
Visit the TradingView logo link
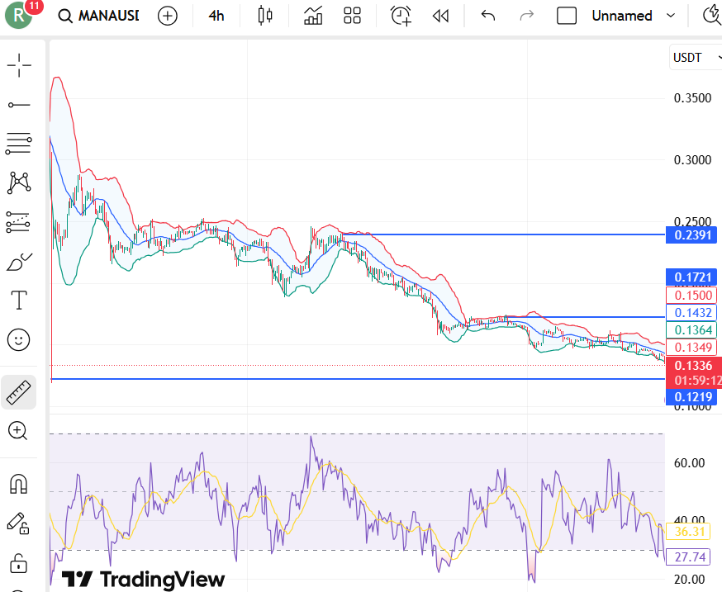145,580
